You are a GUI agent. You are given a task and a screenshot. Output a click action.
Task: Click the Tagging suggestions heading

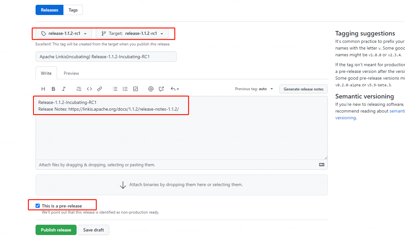click(365, 33)
